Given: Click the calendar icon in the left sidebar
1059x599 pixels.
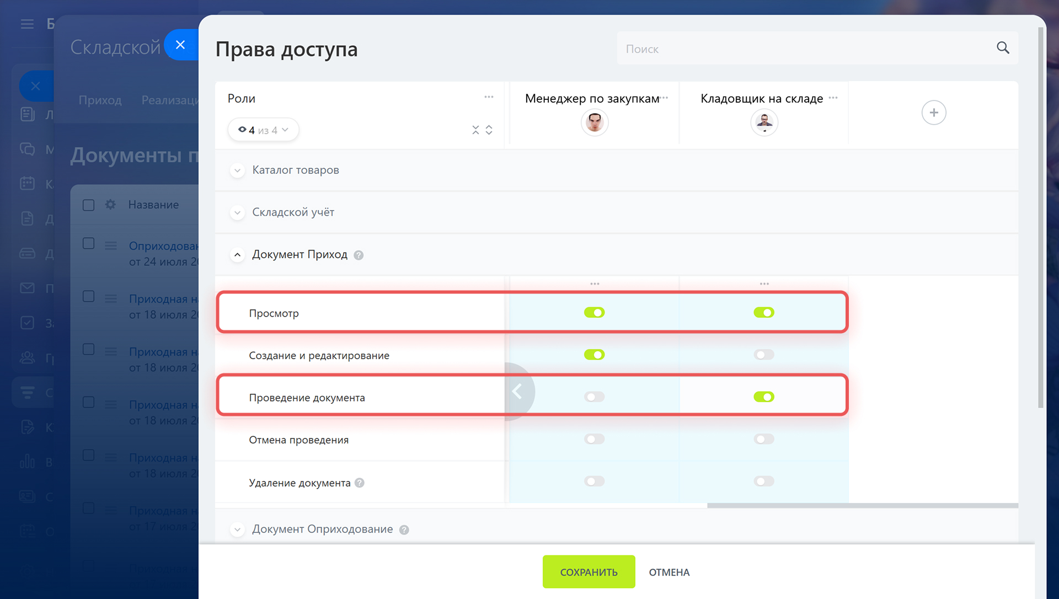Looking at the screenshot, I should [27, 183].
